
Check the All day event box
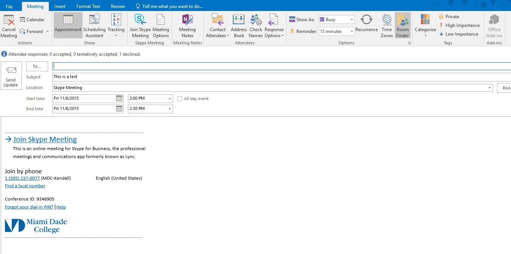click(180, 99)
